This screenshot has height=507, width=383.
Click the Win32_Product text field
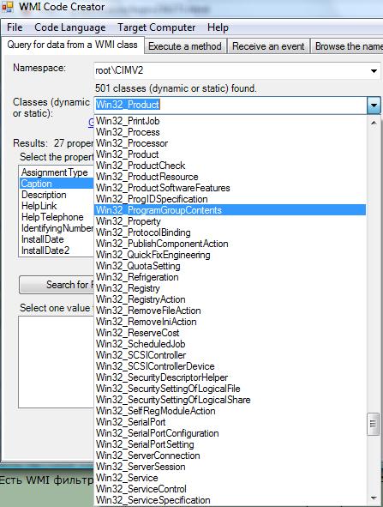(x=230, y=105)
